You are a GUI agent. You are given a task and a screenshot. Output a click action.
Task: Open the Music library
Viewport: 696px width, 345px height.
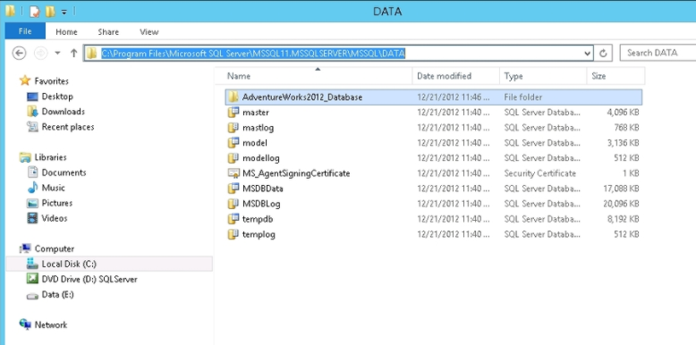[x=54, y=188]
